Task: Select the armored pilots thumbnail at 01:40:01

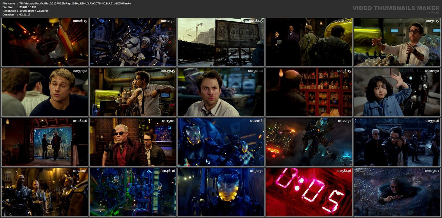Action: click(45, 192)
